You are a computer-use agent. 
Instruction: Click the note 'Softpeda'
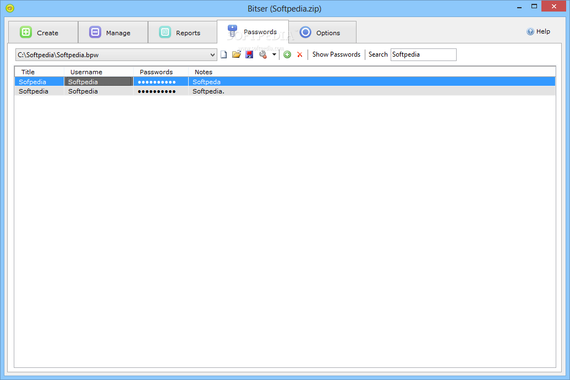pos(206,82)
